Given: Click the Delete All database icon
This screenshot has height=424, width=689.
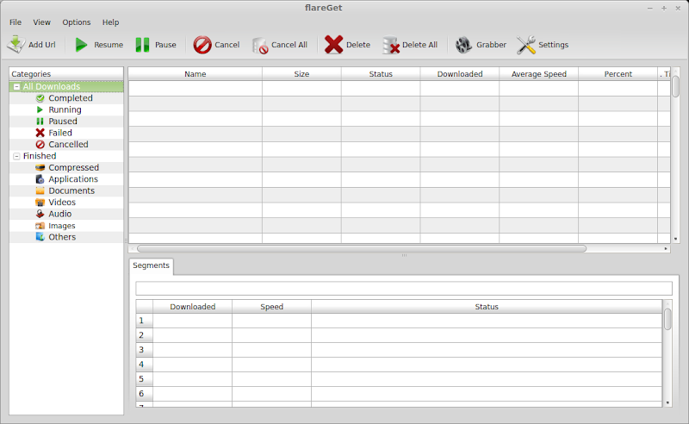Looking at the screenshot, I should (x=390, y=45).
